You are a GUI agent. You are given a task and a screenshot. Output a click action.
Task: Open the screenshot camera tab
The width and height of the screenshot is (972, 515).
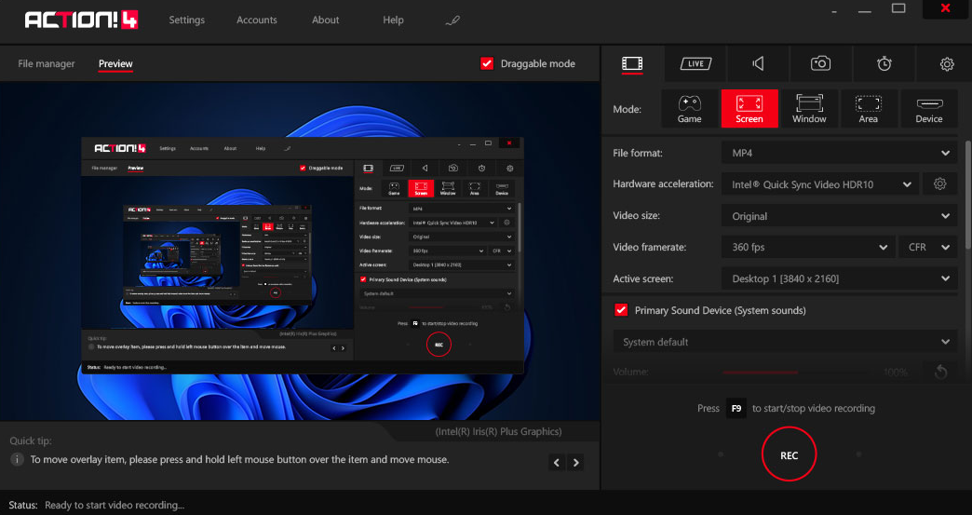click(820, 63)
